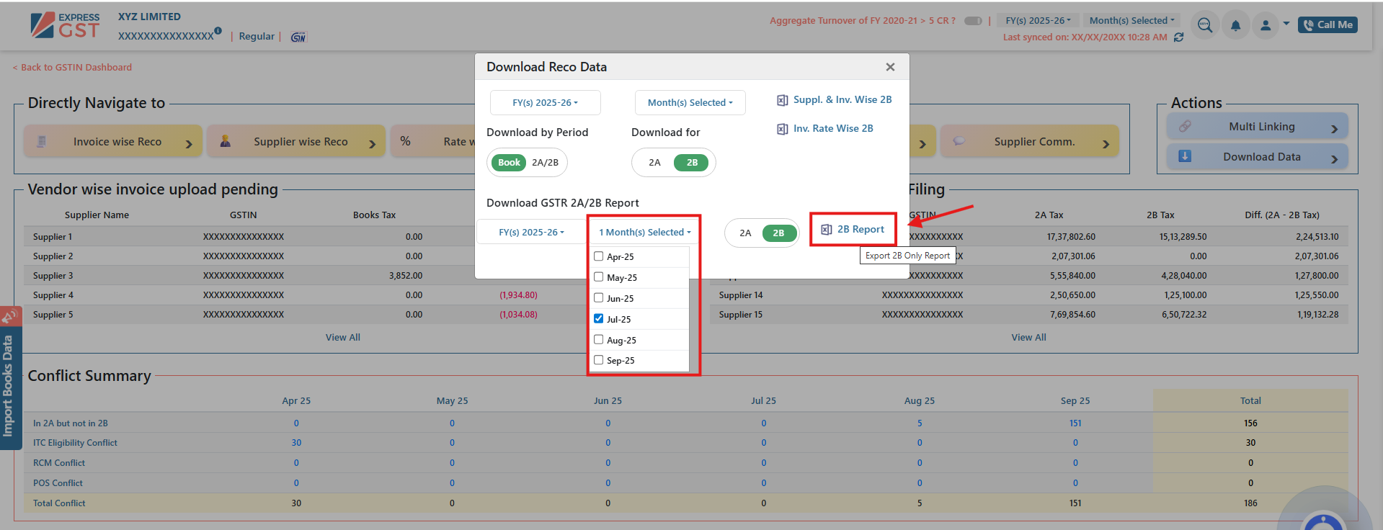Uncheck the Jul-25 month checkbox
Screen dimensions: 1383x530
(598, 318)
